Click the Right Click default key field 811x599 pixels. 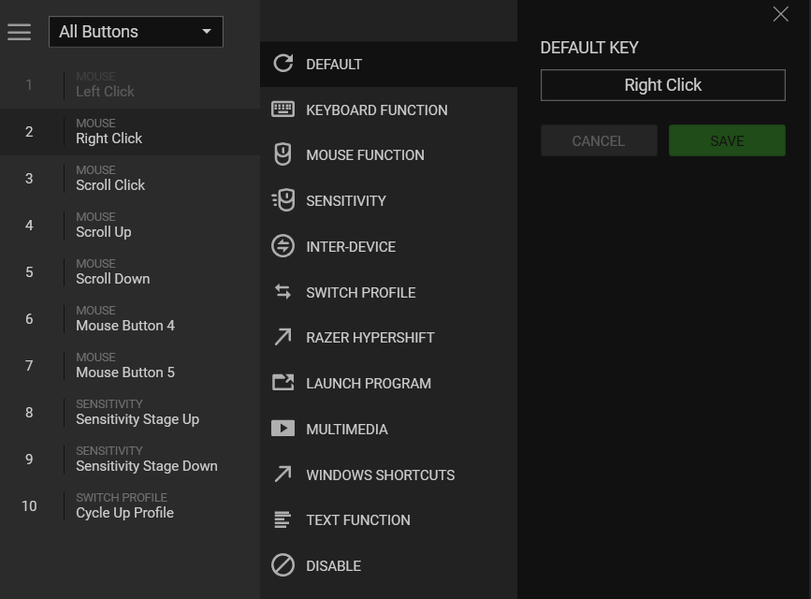click(x=662, y=85)
